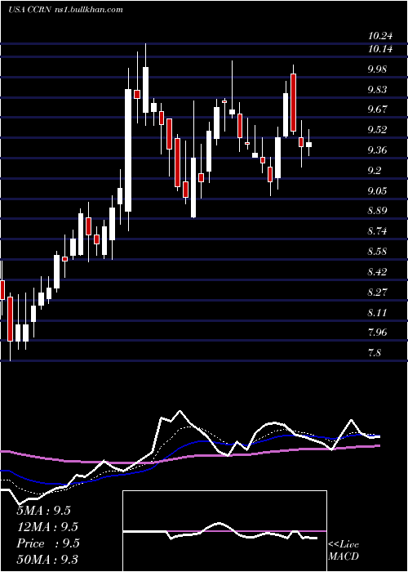
Task: Click the '<<Live MACD' label
Action: (x=344, y=550)
